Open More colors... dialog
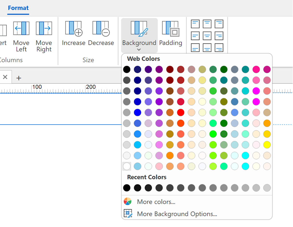Screen dimensions: 293x227 [156, 202]
